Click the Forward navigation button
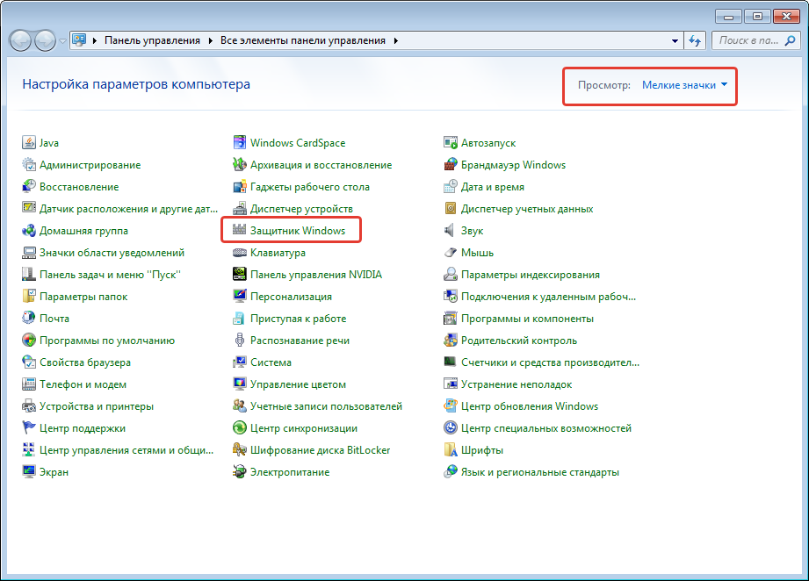 point(46,40)
